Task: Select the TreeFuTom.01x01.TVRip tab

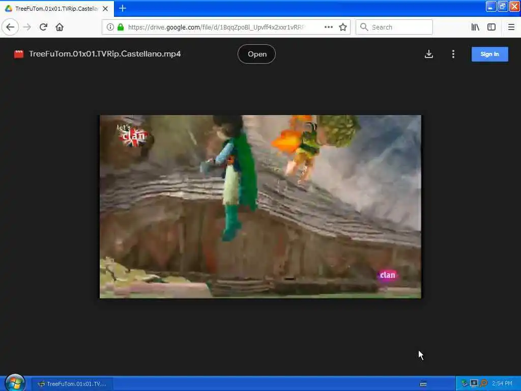Action: pyautogui.click(x=57, y=8)
